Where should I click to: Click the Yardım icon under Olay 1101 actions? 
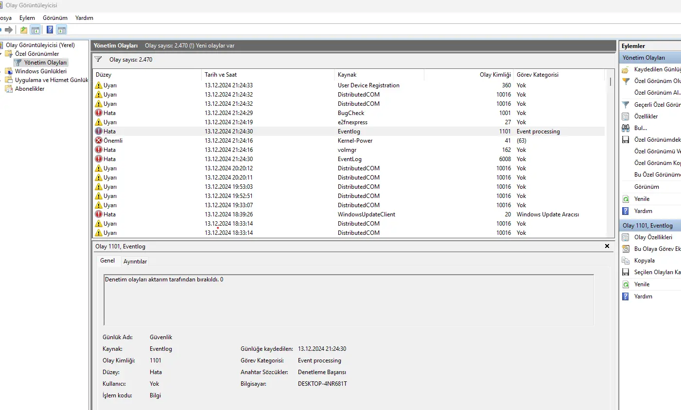click(x=626, y=296)
